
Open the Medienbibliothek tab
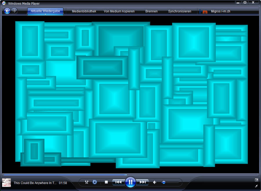coord(84,12)
